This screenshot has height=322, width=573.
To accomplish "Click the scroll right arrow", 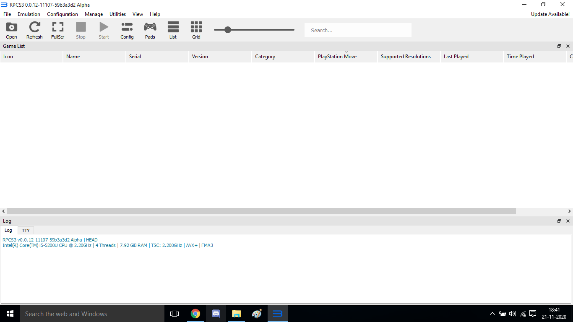I will pyautogui.click(x=570, y=211).
